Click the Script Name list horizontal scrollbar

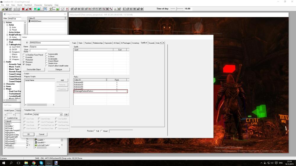(x=40, y=105)
